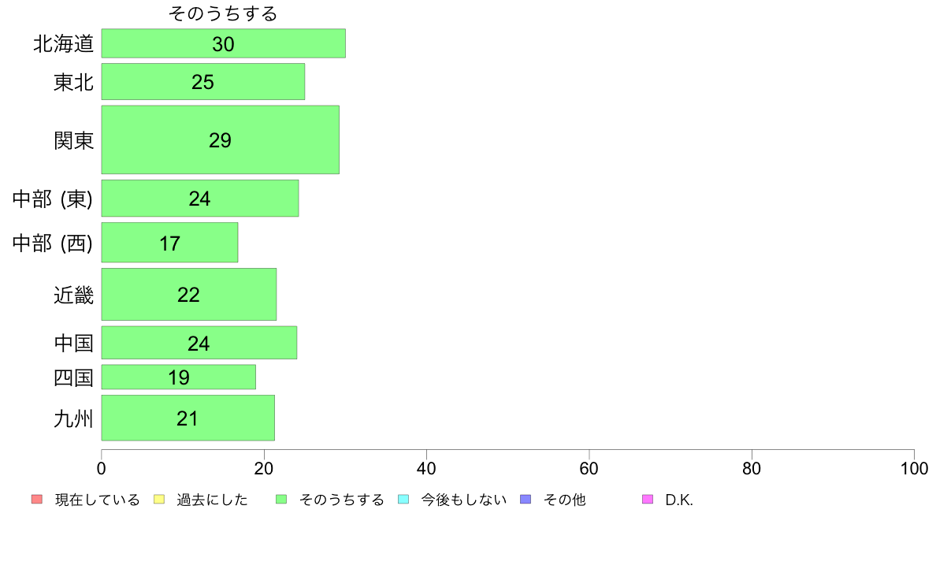The image size is (936, 580).
Task: Select the 九州 bar showing 21
Action: coord(188,418)
